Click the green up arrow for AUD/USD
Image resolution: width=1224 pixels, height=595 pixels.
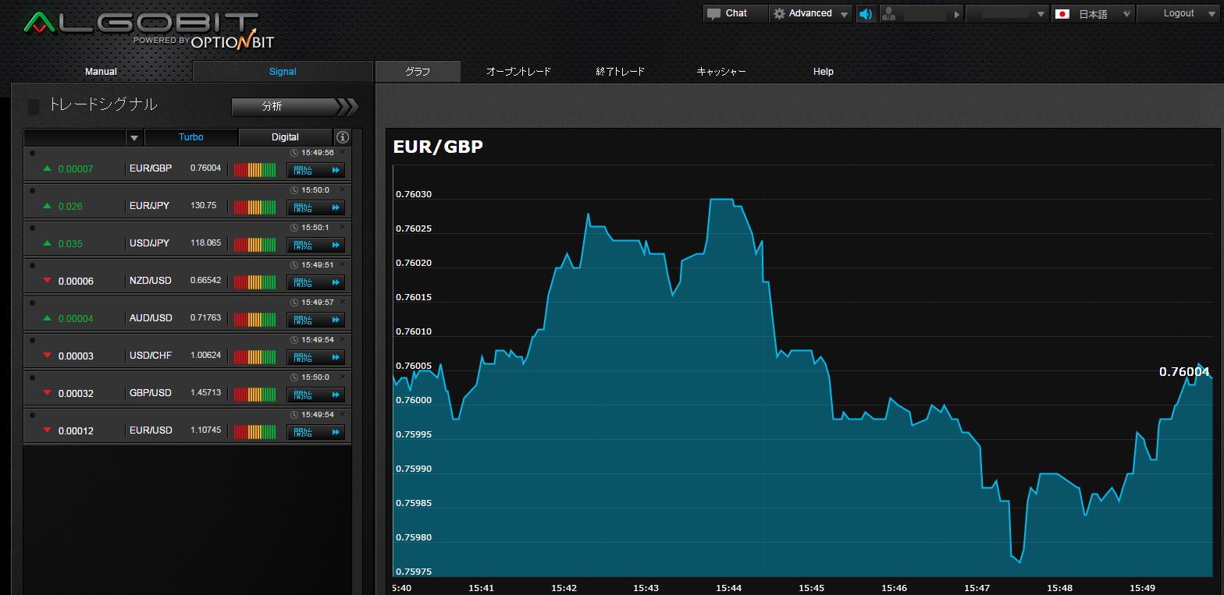coord(48,318)
